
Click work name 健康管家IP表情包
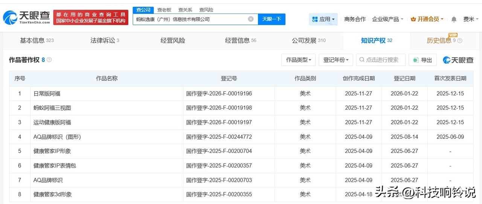[55, 165]
